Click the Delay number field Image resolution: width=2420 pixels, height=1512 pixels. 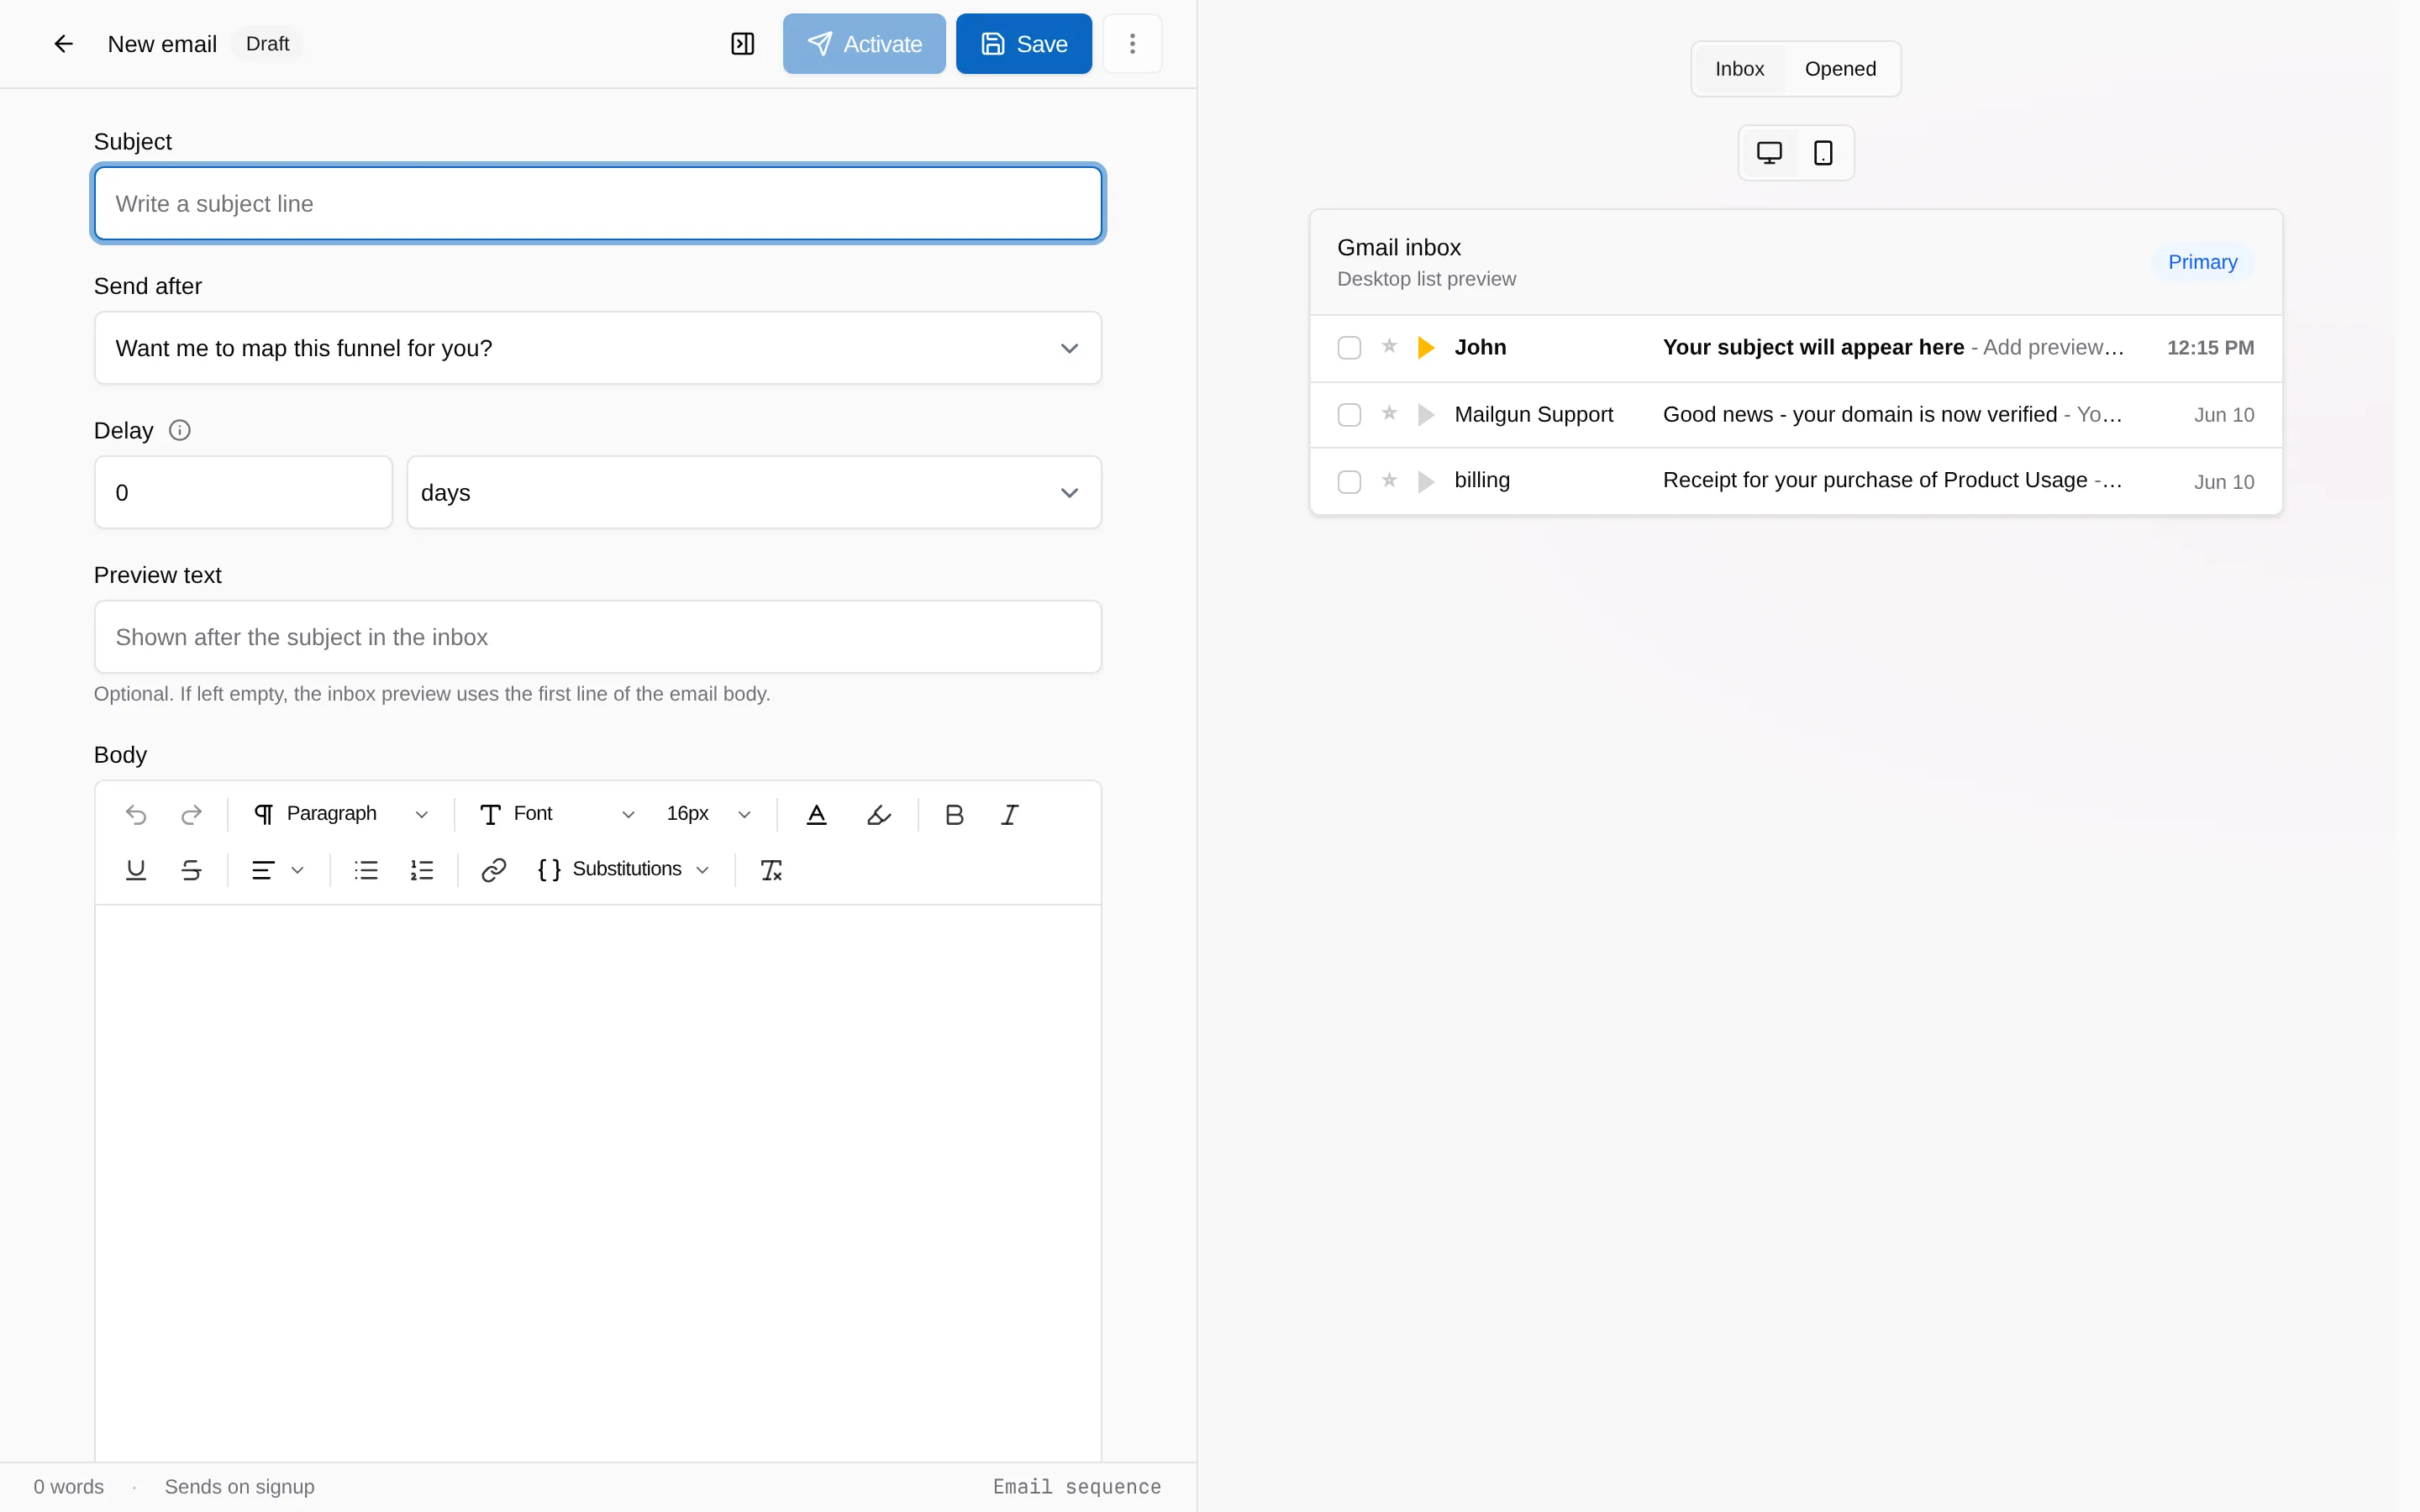click(243, 492)
